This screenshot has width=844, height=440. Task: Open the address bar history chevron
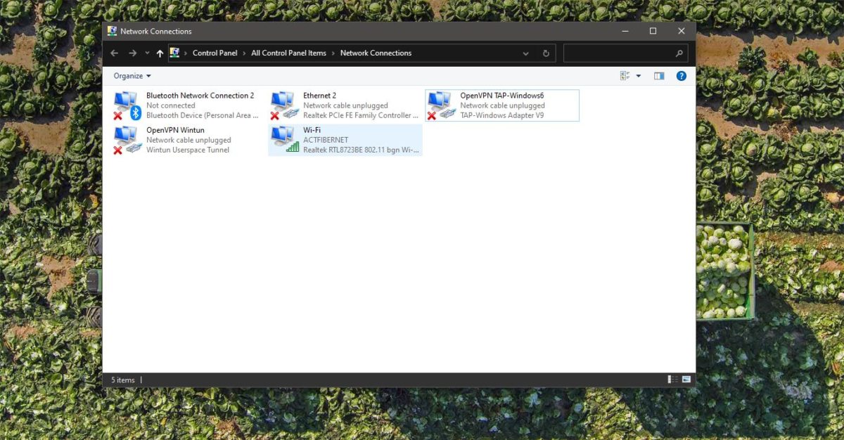tap(526, 53)
